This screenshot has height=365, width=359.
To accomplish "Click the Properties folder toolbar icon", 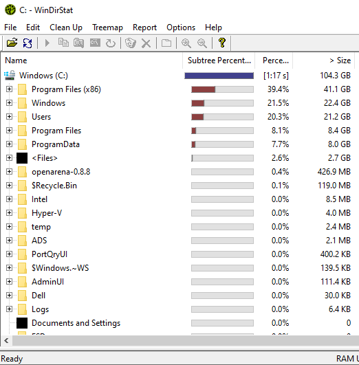I will [166, 43].
